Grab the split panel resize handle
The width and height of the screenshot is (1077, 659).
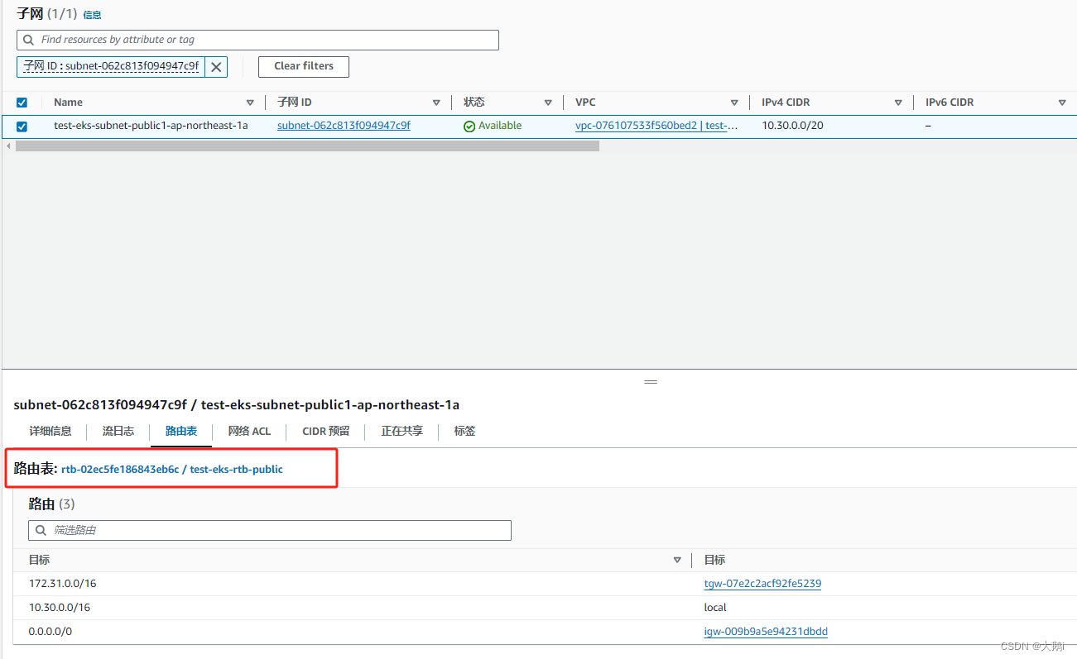[x=651, y=382]
